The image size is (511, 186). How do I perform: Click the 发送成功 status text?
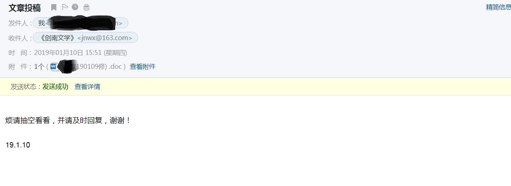[55, 86]
